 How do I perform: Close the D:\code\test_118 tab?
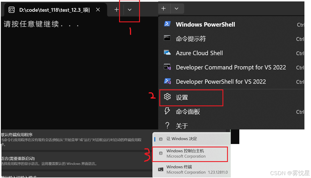(x=98, y=9)
